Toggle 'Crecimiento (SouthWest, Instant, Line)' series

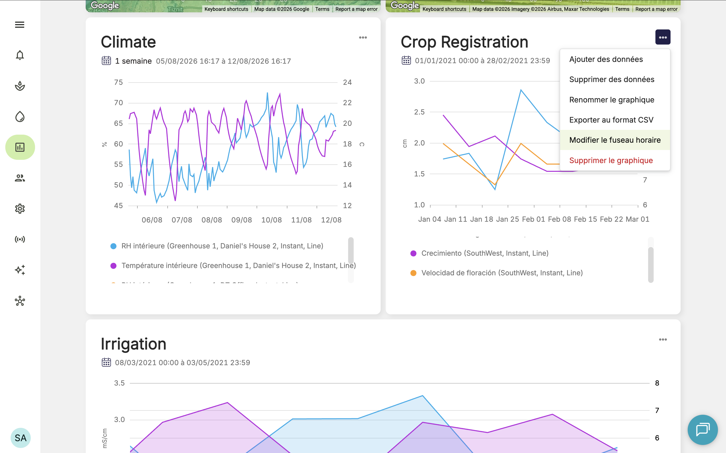click(485, 253)
